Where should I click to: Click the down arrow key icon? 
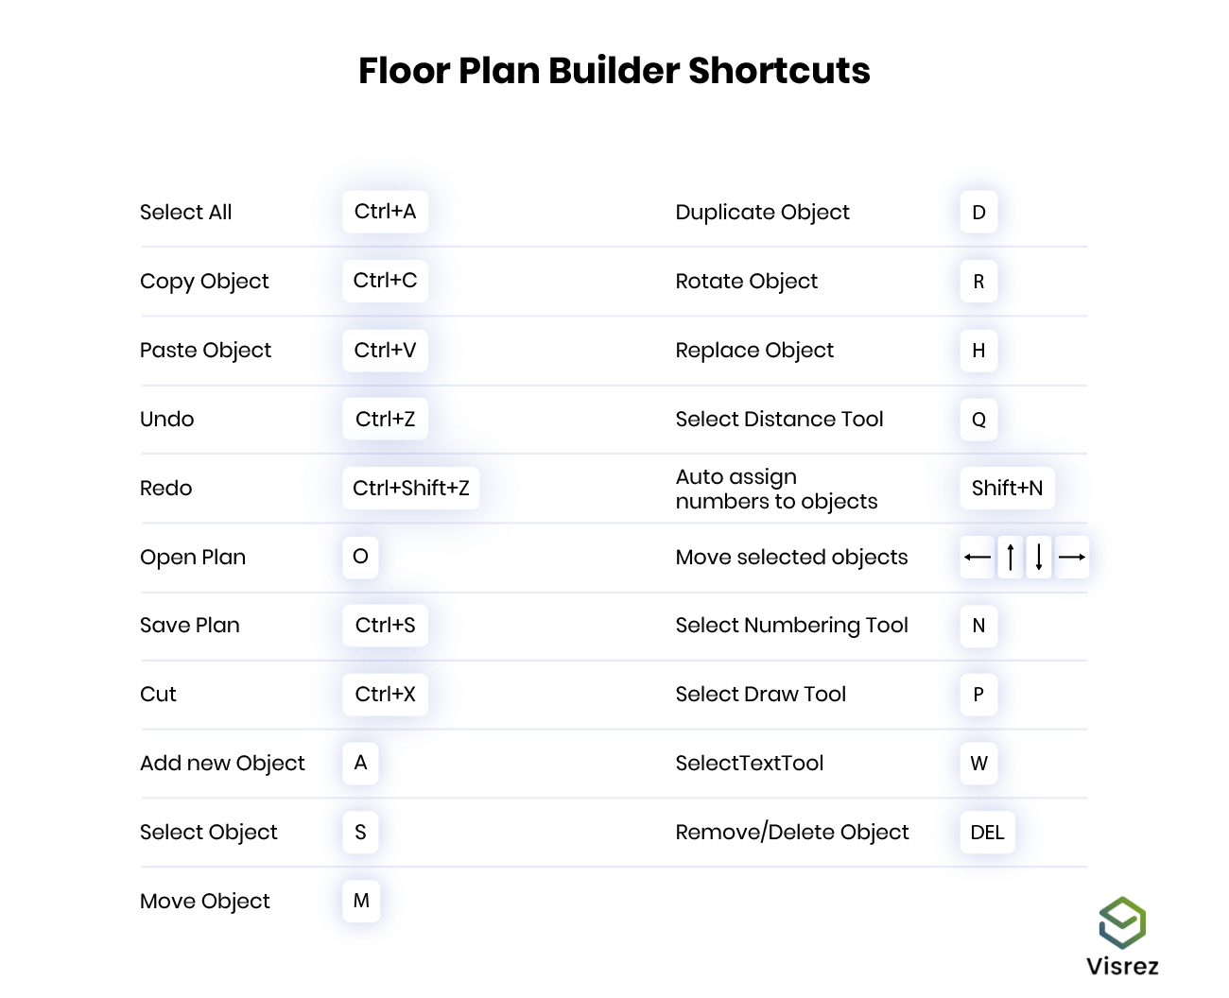click(1039, 557)
